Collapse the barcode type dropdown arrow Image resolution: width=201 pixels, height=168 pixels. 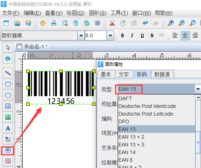point(198,89)
